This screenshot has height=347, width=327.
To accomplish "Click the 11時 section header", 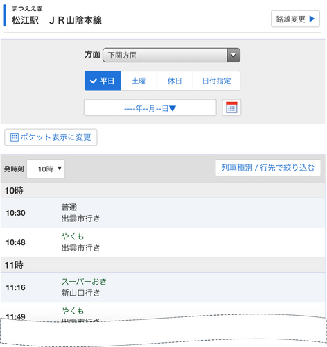I will tap(163, 265).
